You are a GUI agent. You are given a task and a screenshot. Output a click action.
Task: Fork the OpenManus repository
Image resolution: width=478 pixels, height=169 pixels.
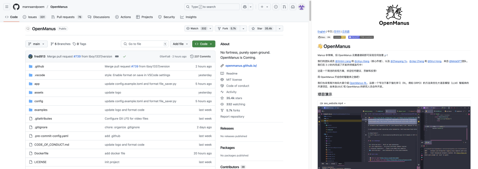pyautogui.click(x=227, y=28)
